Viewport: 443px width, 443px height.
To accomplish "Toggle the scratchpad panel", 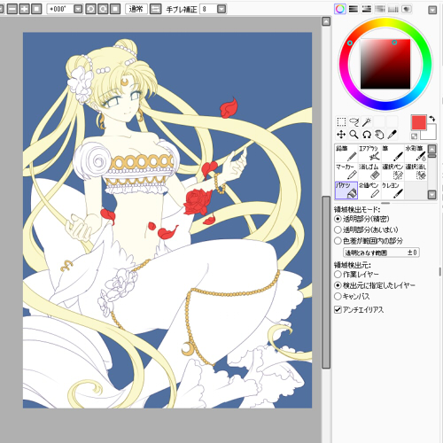I will pos(407,9).
